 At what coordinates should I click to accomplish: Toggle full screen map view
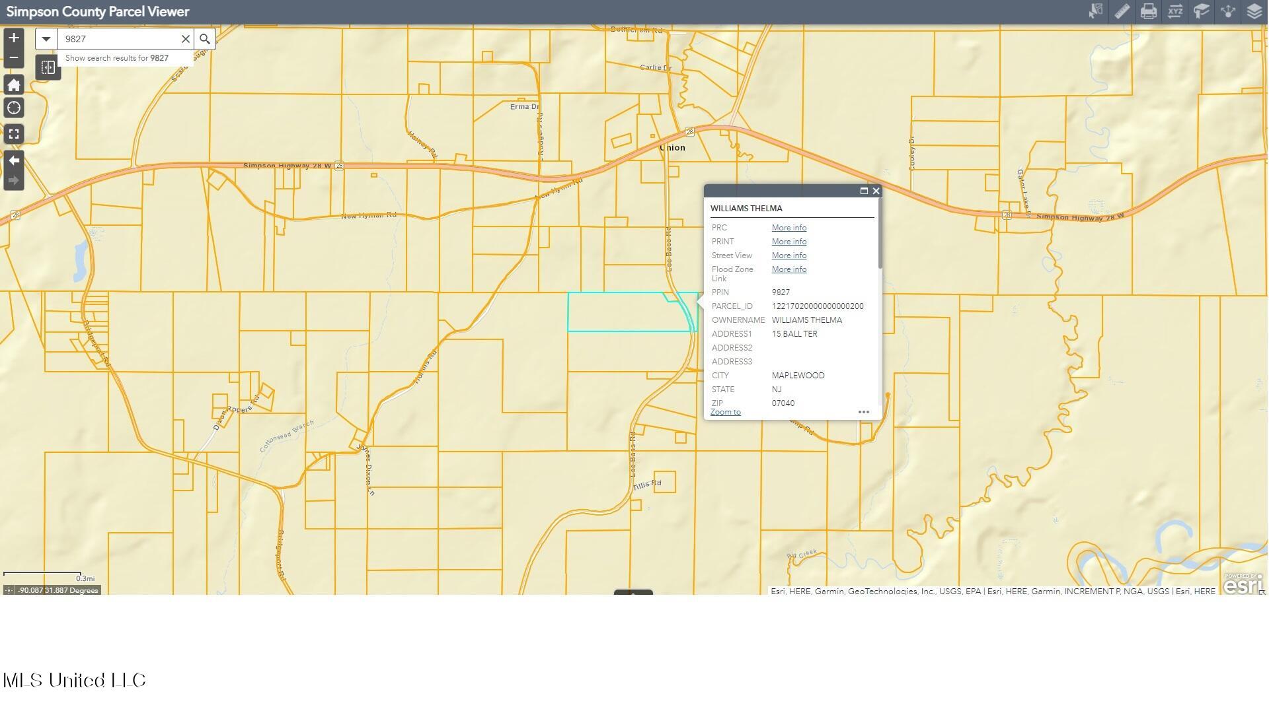14,134
